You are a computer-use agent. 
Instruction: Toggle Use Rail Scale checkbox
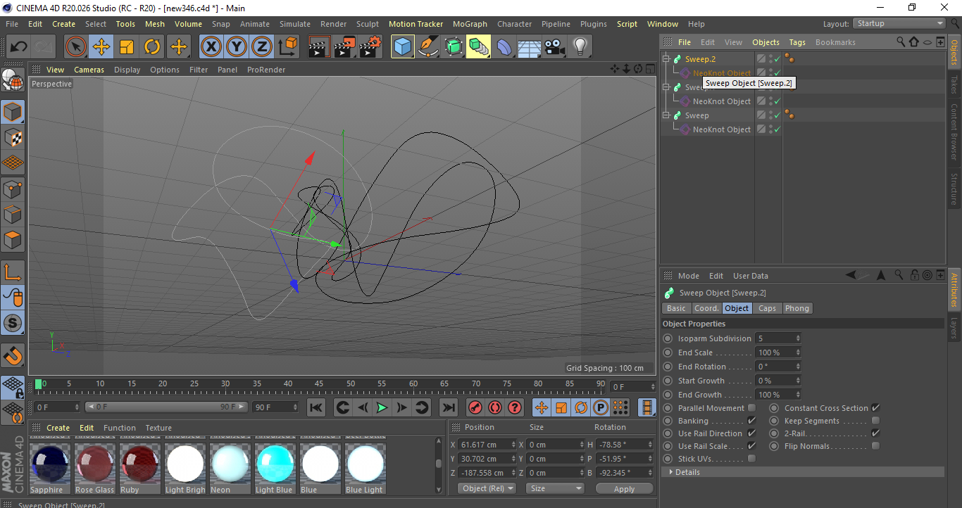coord(751,446)
